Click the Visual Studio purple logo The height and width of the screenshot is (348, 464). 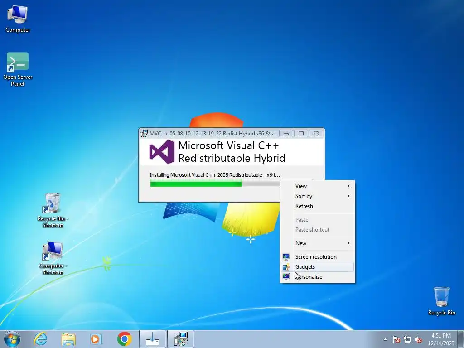(x=162, y=152)
